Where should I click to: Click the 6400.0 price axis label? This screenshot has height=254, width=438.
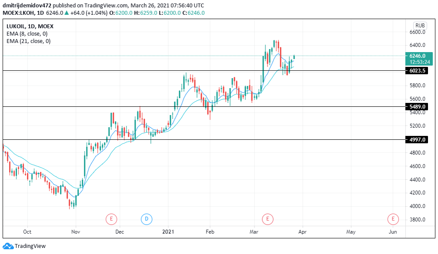click(x=417, y=45)
